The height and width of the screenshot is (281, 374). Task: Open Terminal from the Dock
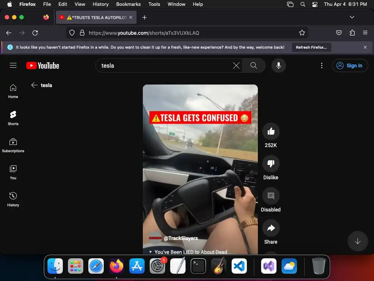(x=198, y=266)
